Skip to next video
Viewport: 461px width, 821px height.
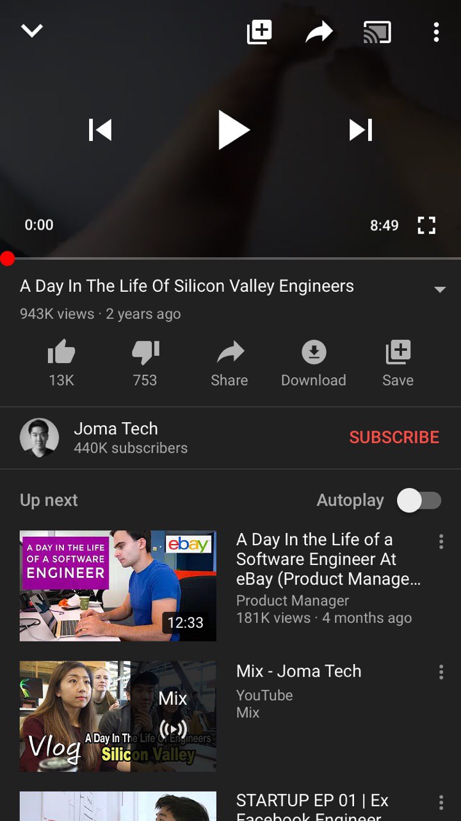tap(360, 130)
